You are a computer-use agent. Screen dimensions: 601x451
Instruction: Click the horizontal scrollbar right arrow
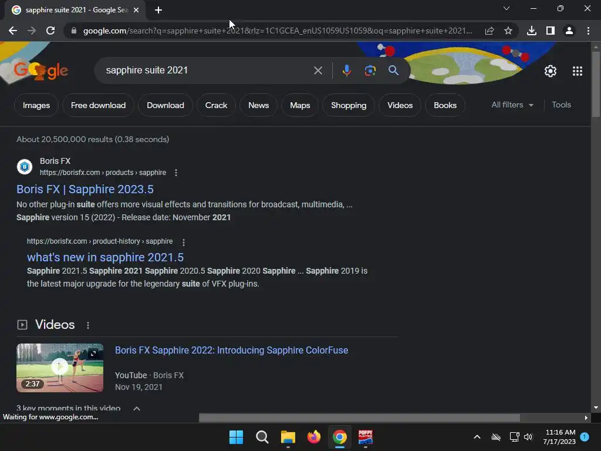pyautogui.click(x=586, y=418)
